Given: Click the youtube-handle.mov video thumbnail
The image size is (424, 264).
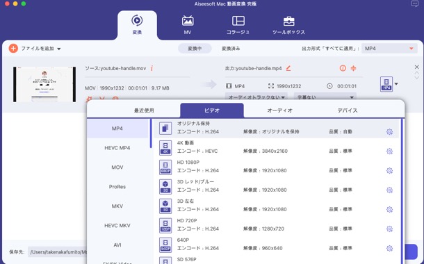Looking at the screenshot, I should (x=44, y=84).
